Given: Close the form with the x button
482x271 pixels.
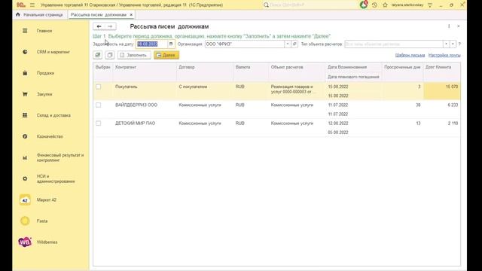Looking at the screenshot, I should [x=459, y=26].
